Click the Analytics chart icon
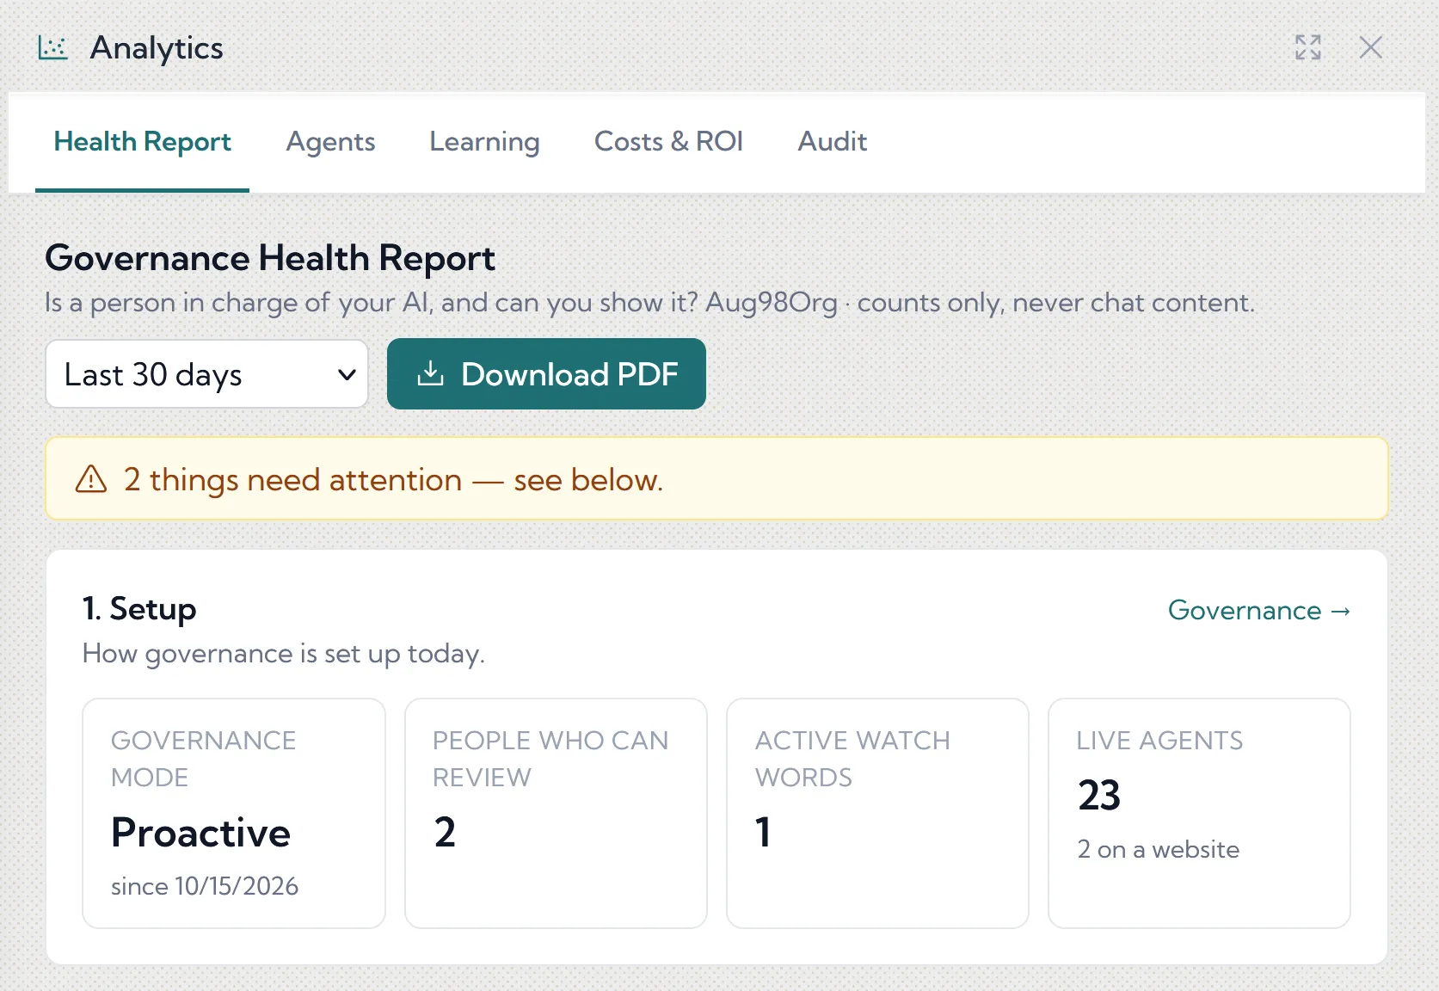The width and height of the screenshot is (1439, 991). [52, 47]
